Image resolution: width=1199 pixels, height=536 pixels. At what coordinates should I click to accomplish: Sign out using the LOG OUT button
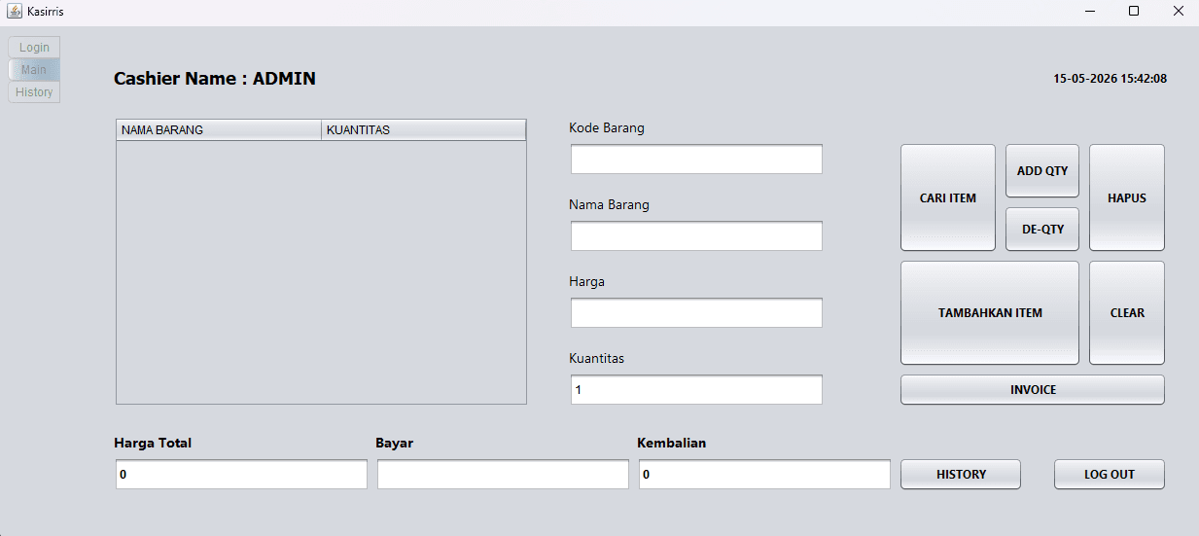tap(1110, 474)
